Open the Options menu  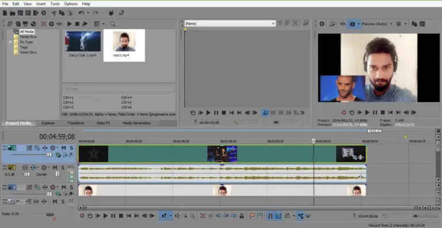(x=71, y=4)
